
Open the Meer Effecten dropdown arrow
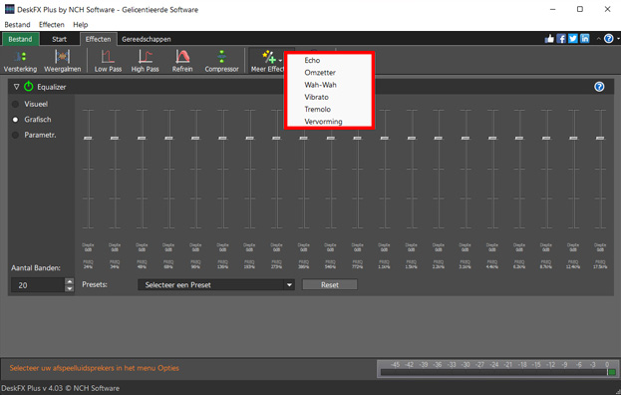[x=280, y=60]
